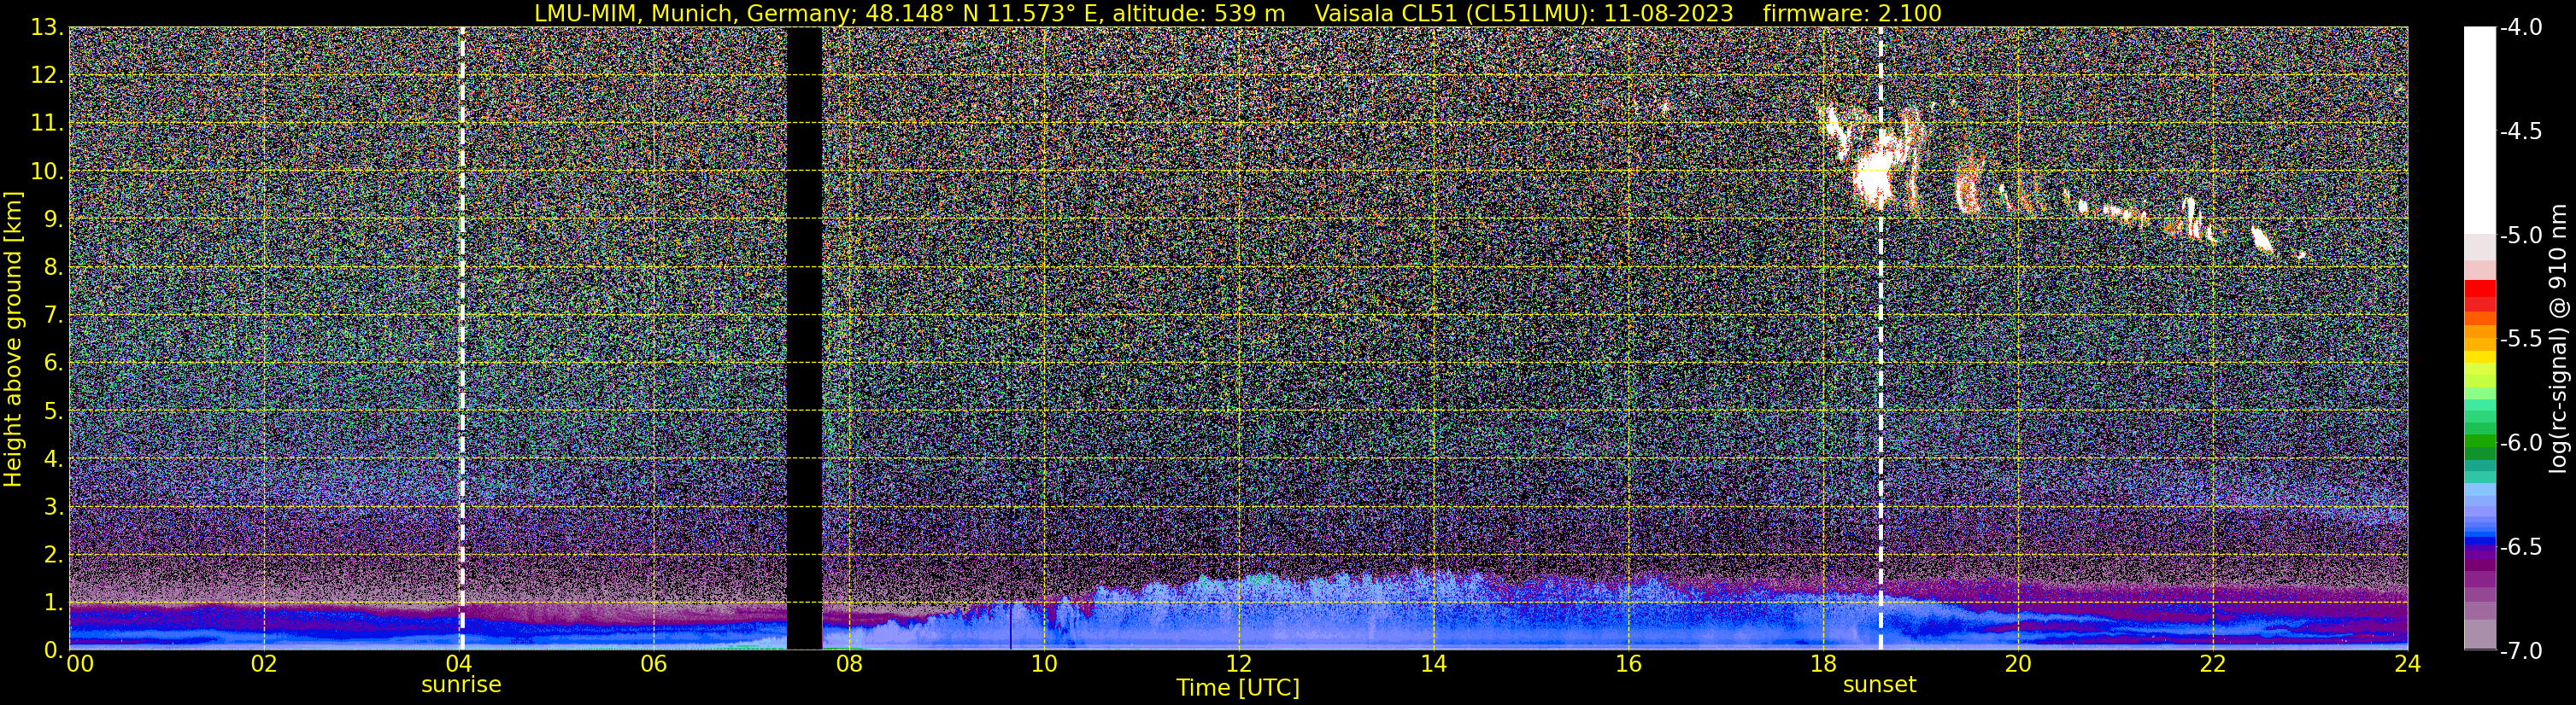Click the '12' time axis tick label

[x=1238, y=664]
